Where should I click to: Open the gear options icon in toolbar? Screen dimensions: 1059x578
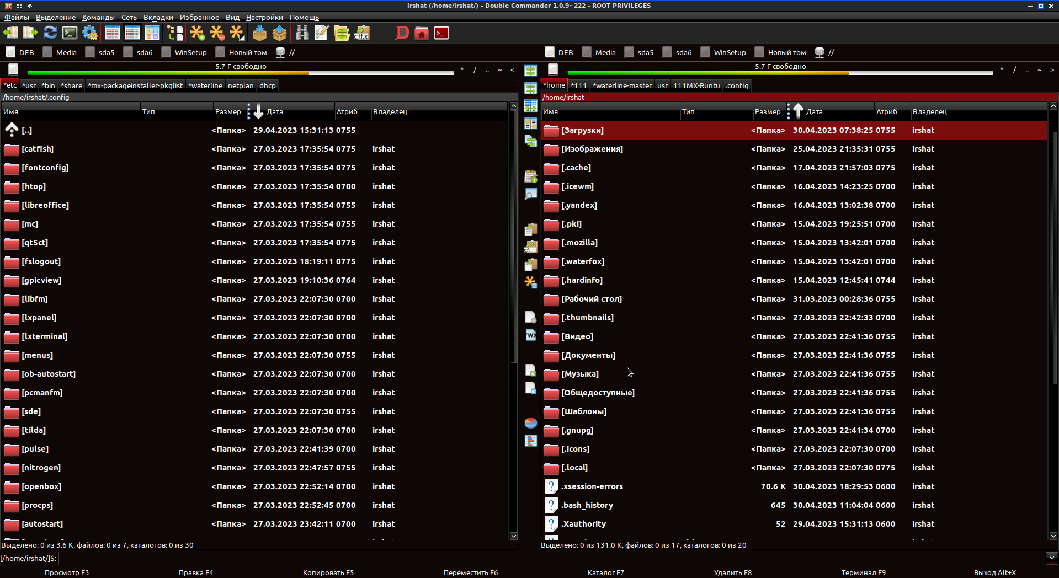pyautogui.click(x=90, y=33)
